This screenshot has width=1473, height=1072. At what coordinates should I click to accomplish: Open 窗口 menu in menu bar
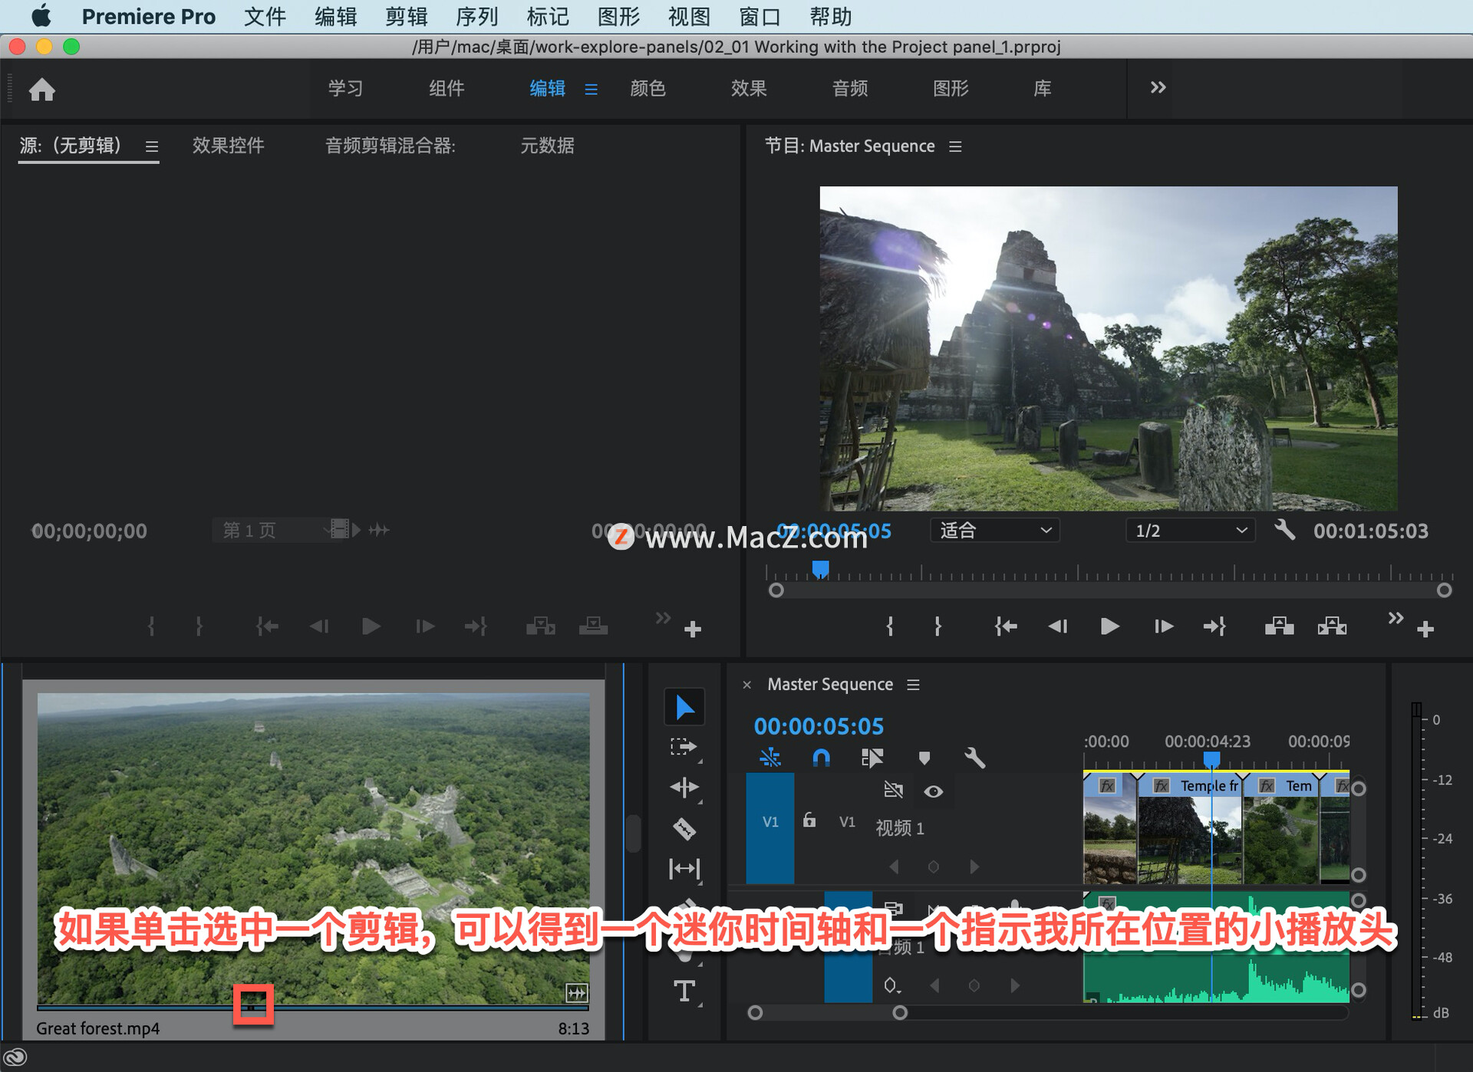[x=759, y=16]
